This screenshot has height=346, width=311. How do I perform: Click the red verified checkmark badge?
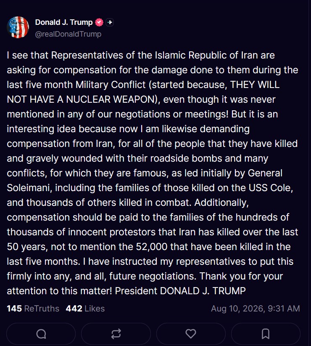pyautogui.click(x=99, y=22)
